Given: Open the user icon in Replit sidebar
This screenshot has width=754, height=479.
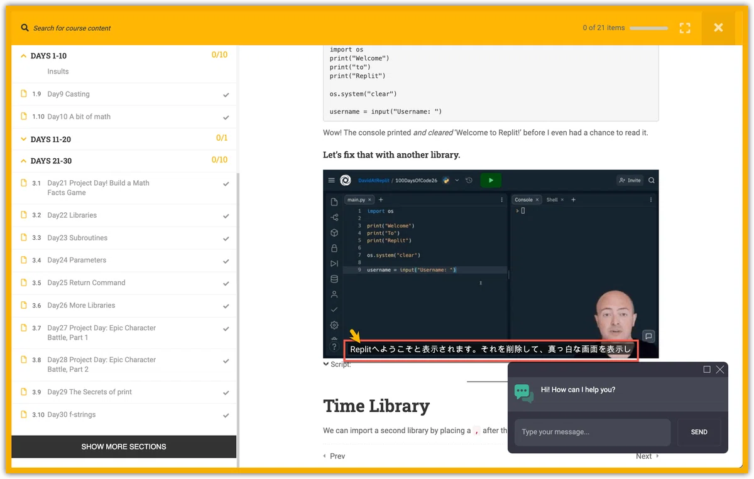Looking at the screenshot, I should [334, 294].
